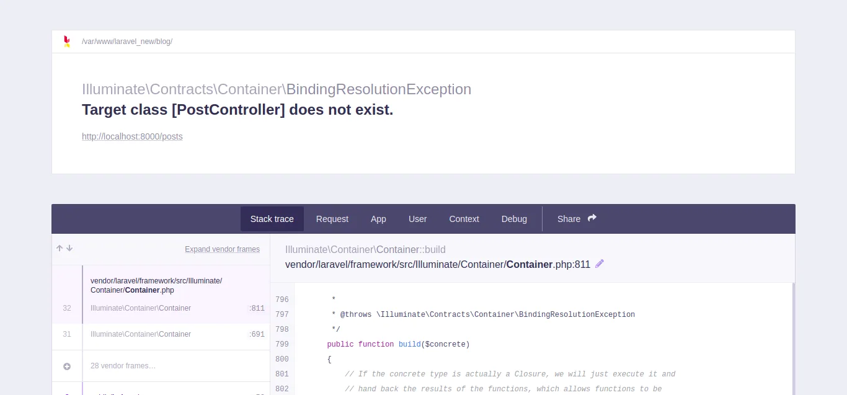Open the localhost:8000/posts URL link
Screen dimensions: 847x395
(x=132, y=136)
